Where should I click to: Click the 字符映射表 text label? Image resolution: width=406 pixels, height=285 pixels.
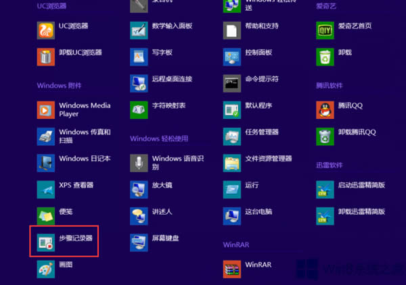pos(168,105)
